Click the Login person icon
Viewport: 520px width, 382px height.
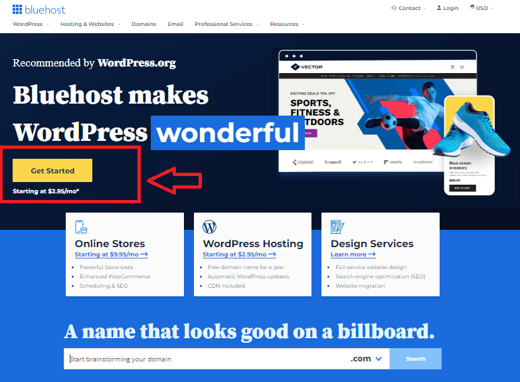[439, 7]
